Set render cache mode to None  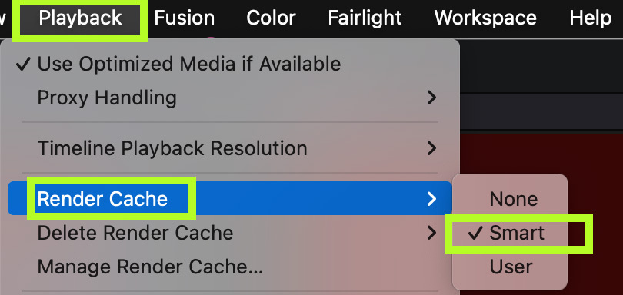(x=510, y=199)
